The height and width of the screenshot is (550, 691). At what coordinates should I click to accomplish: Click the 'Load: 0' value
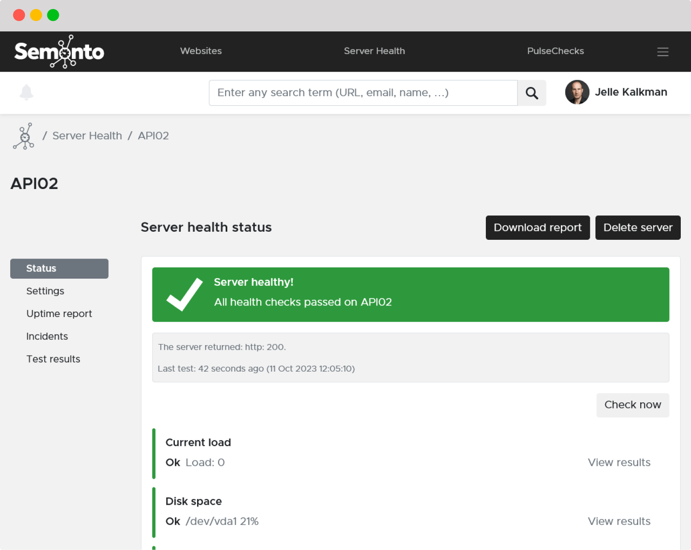click(x=205, y=463)
